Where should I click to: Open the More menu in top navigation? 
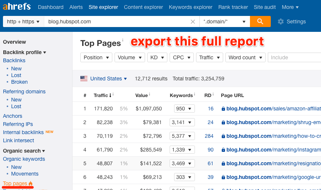coord(290,7)
